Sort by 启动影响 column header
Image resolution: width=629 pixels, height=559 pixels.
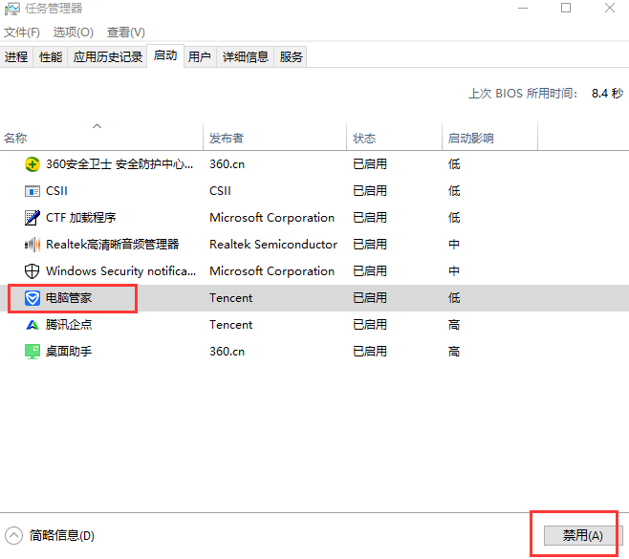[x=471, y=139]
